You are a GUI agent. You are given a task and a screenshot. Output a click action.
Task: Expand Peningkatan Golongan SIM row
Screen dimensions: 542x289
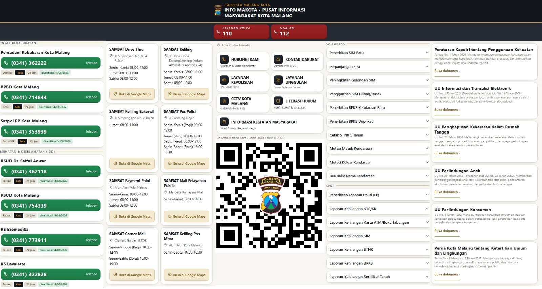(378, 80)
